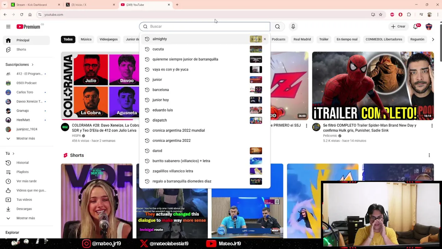Open the account avatar menu

pyautogui.click(x=429, y=27)
